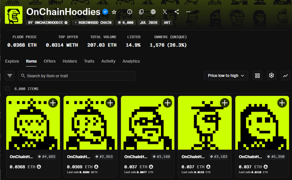Add item #3,168 to cart with plus
The height and width of the screenshot is (180, 292).
point(167,103)
